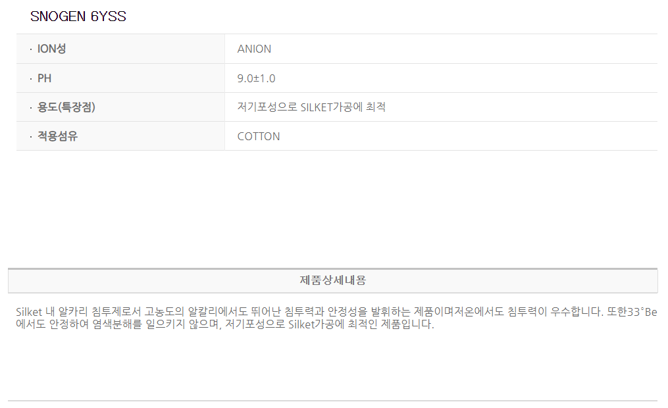
Task: Click the bullet dot before 용도(특장점)
Action: [30, 108]
